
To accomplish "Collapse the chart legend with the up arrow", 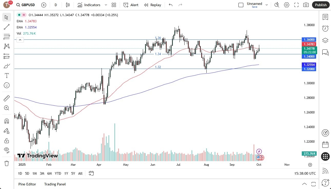I will (20, 40).
